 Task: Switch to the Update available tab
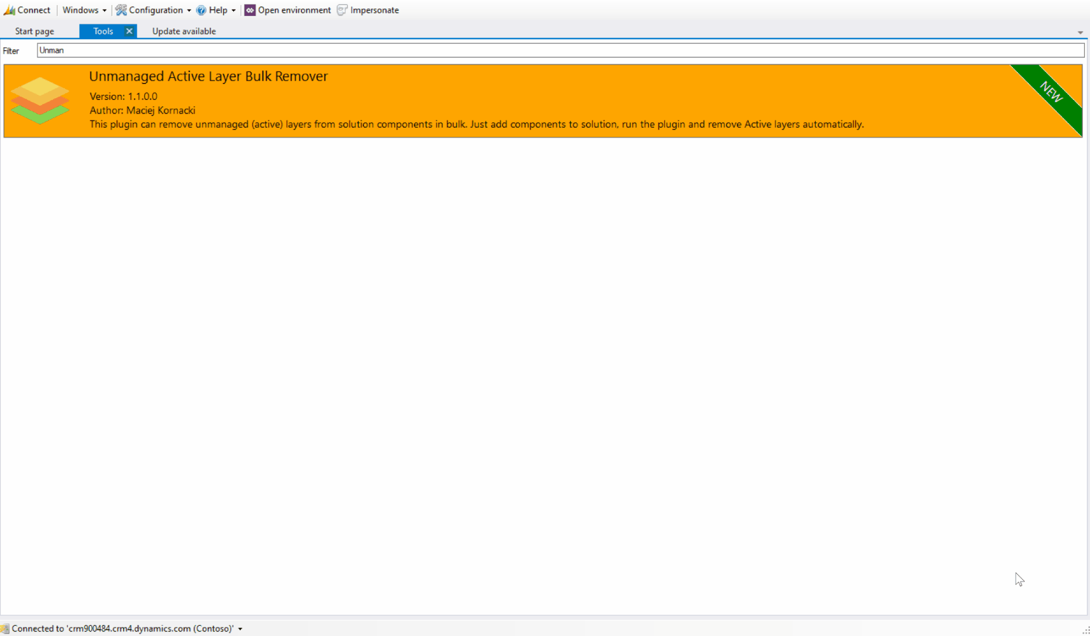pyautogui.click(x=184, y=31)
